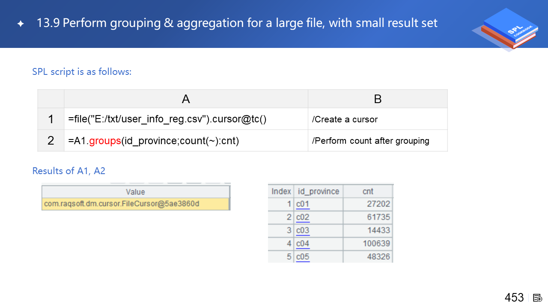Select column B header in the script grid
This screenshot has width=548, height=308.
point(378,99)
